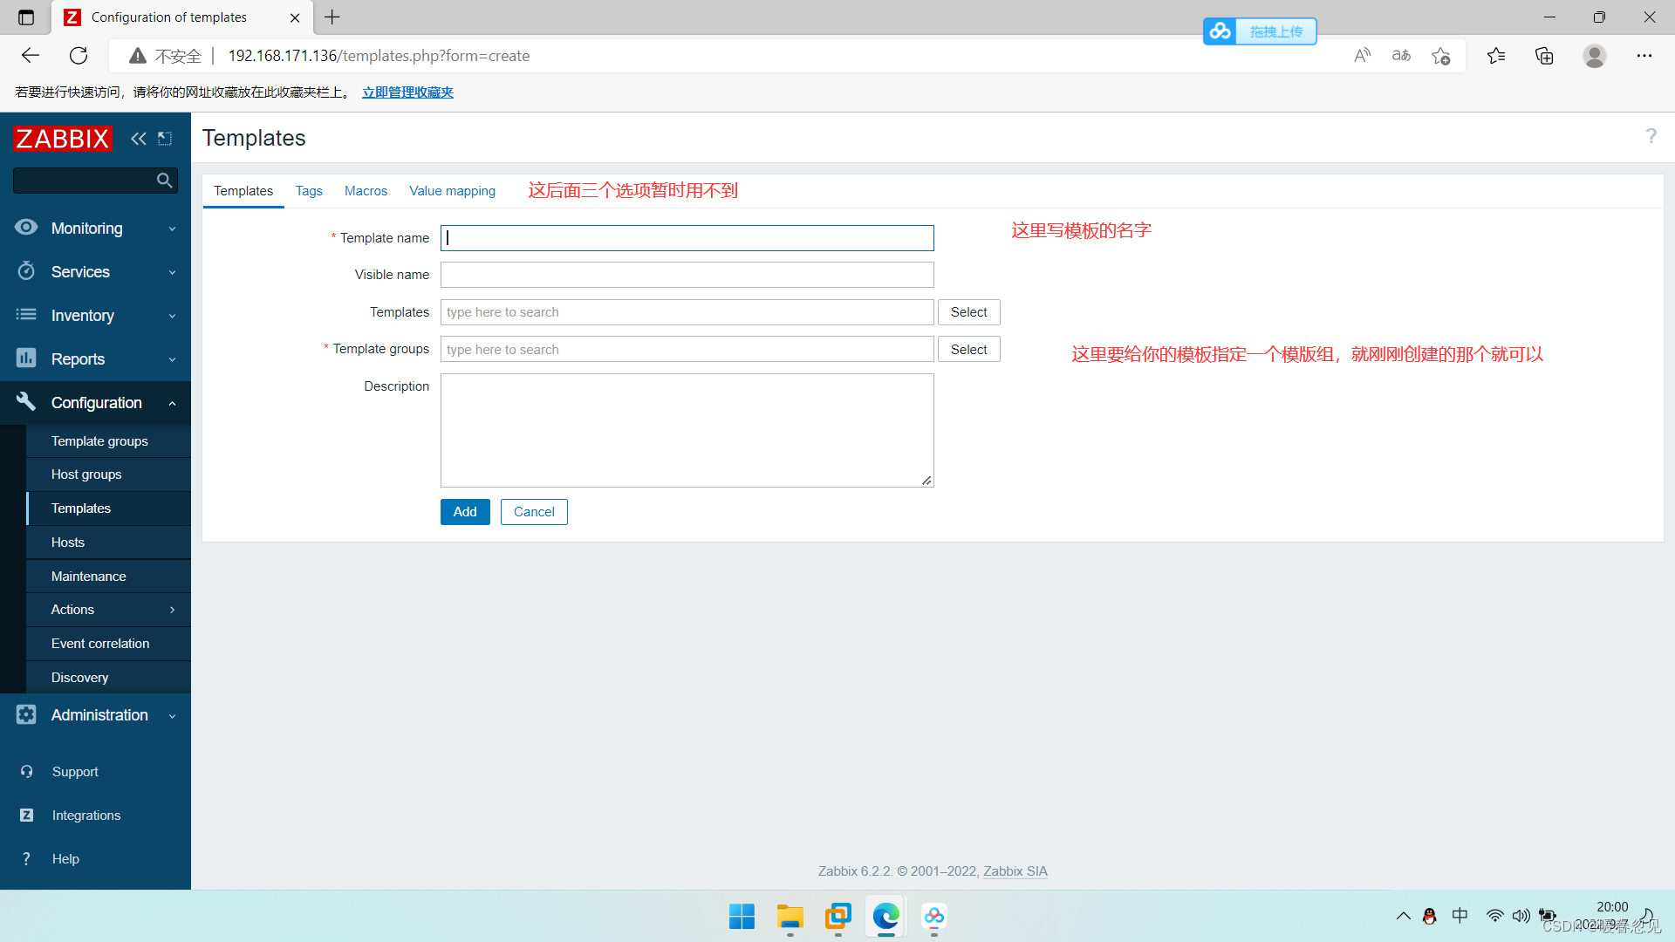Switch to Value mapping tab
This screenshot has width=1675, height=942.
[451, 191]
